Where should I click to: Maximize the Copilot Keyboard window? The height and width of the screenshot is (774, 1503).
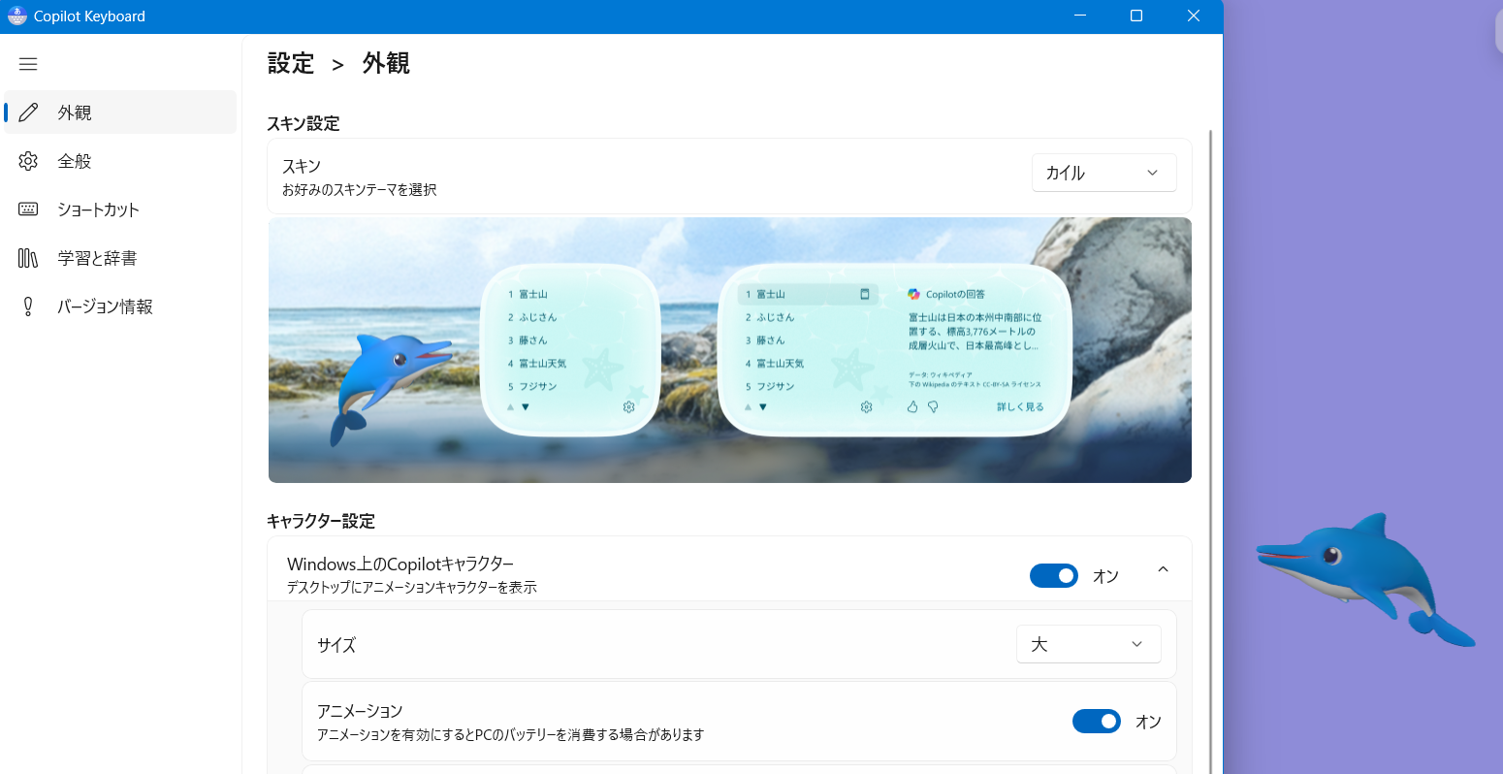tap(1136, 16)
